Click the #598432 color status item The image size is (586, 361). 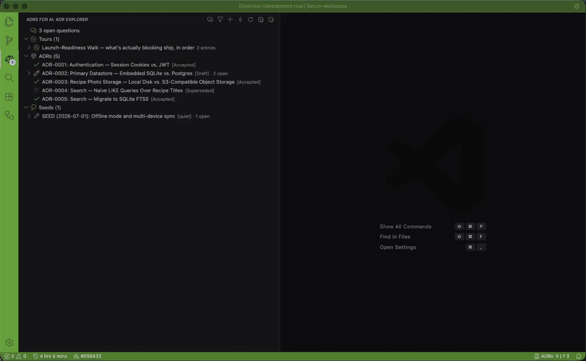tap(87, 356)
